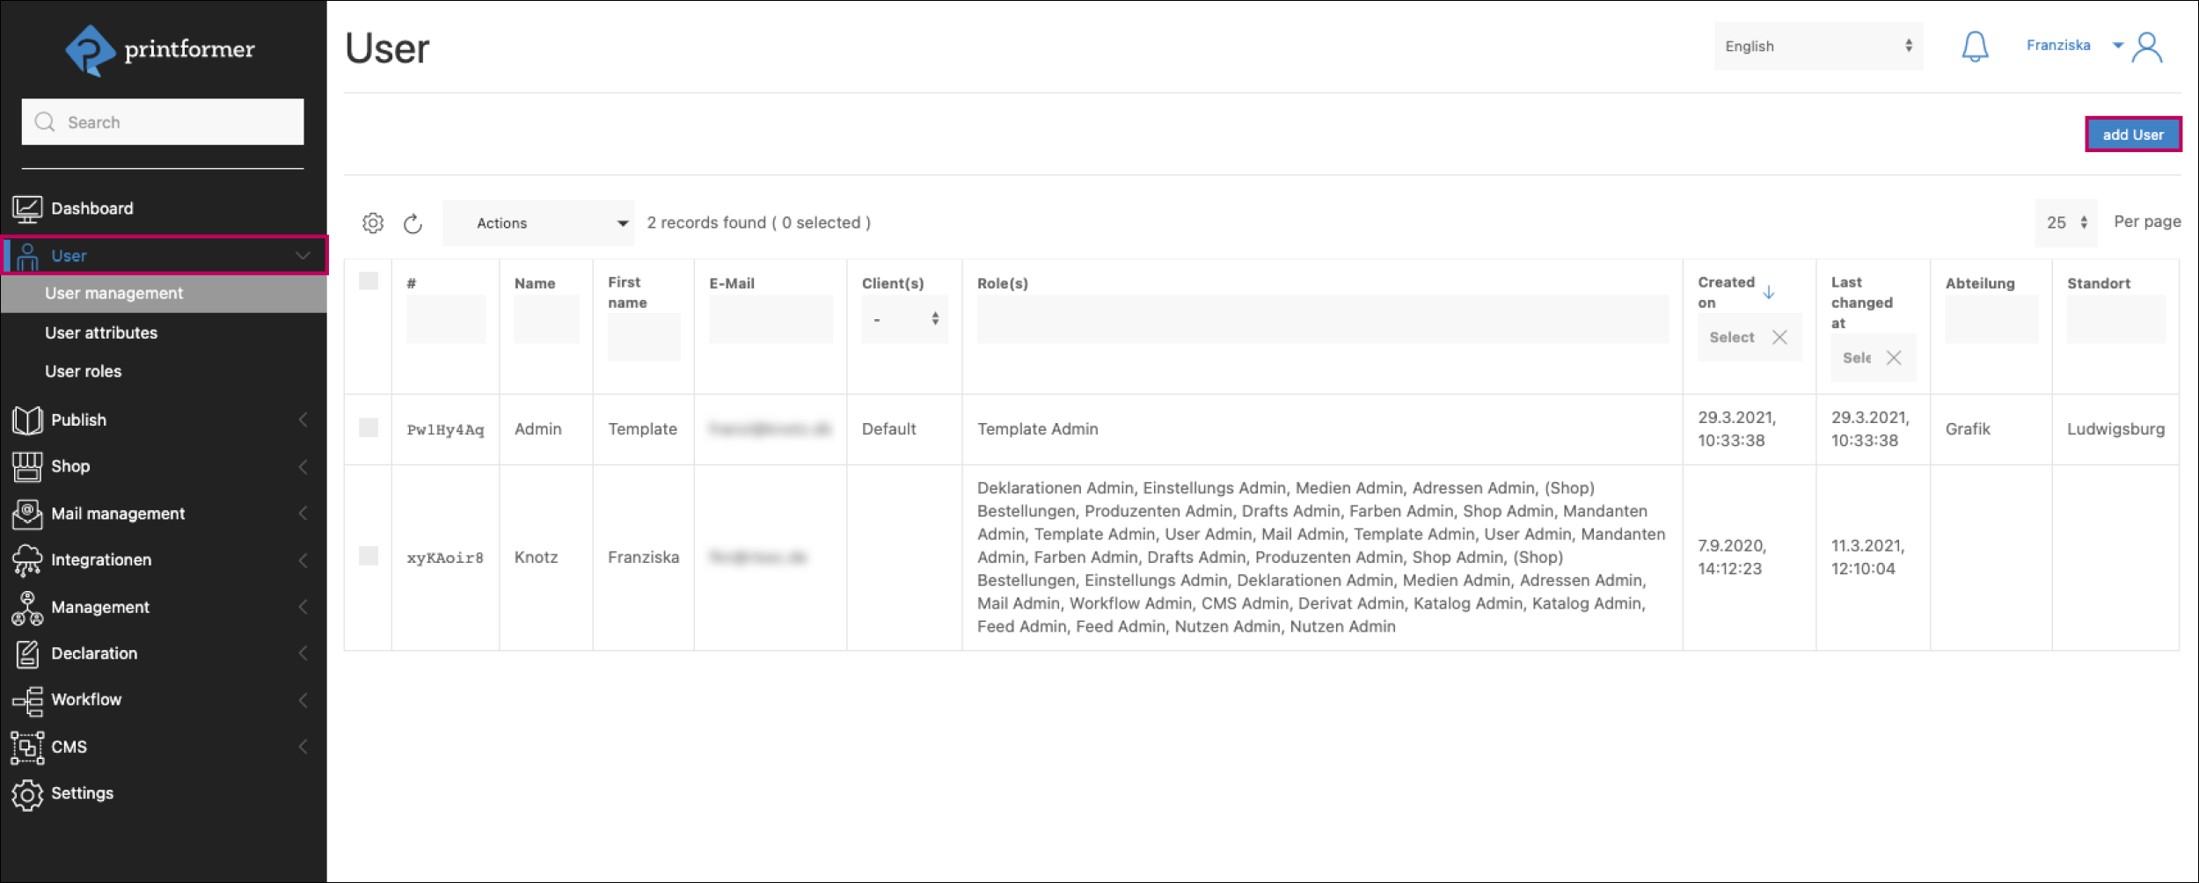This screenshot has height=883, width=2199.
Task: Click the refresh table icon
Action: [413, 224]
